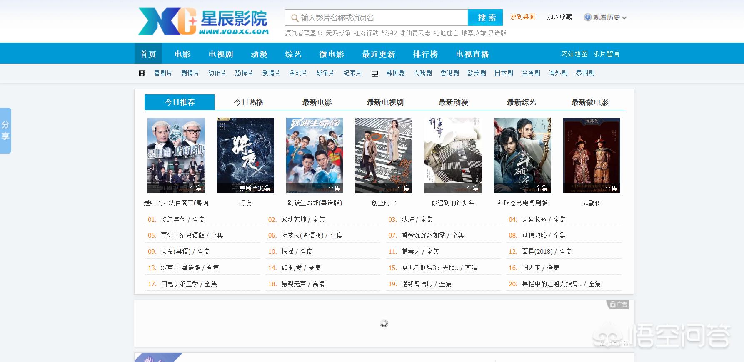The width and height of the screenshot is (744, 362).
Task: Open the 你迟到的许多年 poster thumbnail
Action: pyautogui.click(x=453, y=156)
